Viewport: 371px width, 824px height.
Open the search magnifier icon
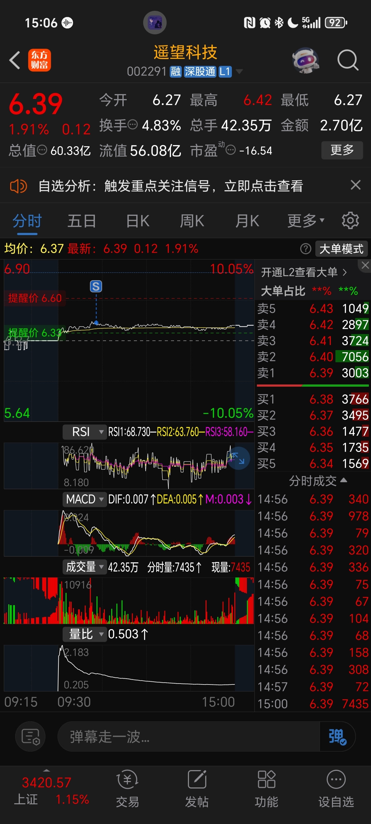348,60
